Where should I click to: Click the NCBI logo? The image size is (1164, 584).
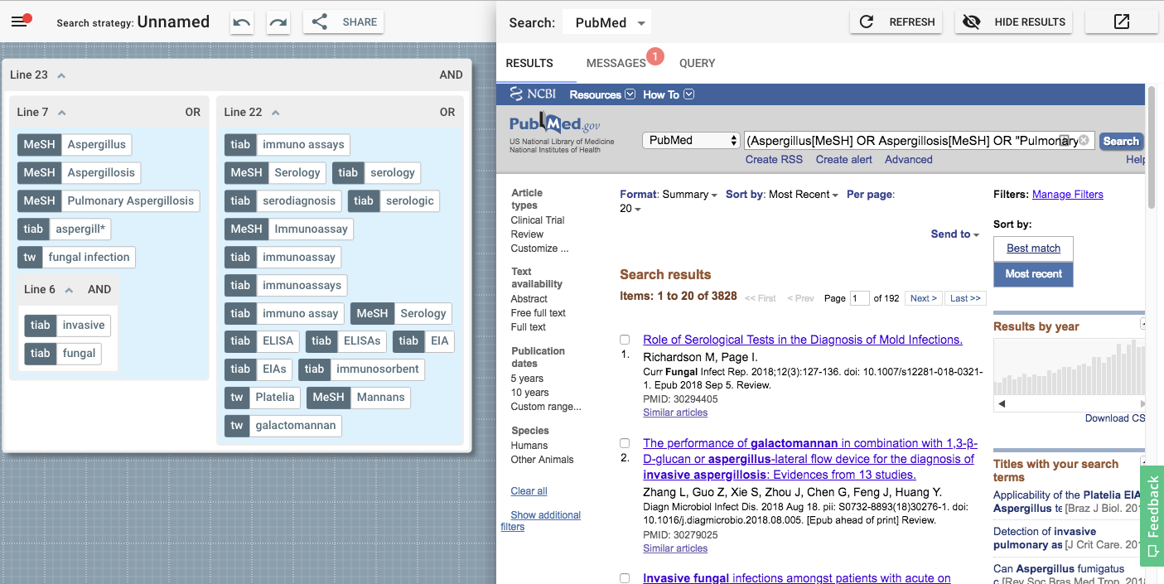tap(533, 94)
